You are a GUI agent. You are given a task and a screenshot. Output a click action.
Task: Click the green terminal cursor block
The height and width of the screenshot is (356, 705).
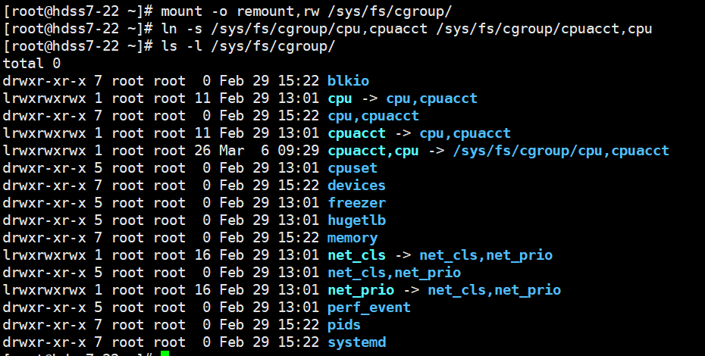point(164,354)
